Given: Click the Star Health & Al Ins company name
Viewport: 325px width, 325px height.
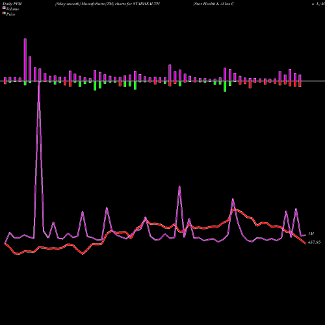Looking at the screenshot, I should click(x=214, y=4).
